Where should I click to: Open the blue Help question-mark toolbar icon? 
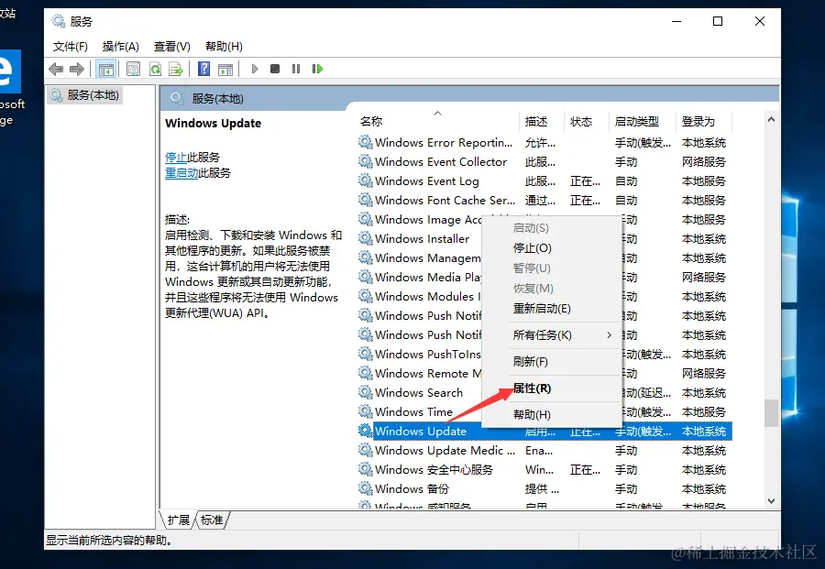pos(203,69)
